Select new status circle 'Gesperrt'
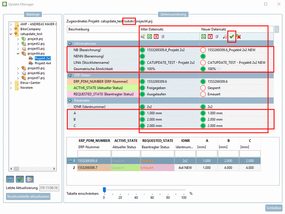This screenshot has height=214, width=285. (x=203, y=88)
